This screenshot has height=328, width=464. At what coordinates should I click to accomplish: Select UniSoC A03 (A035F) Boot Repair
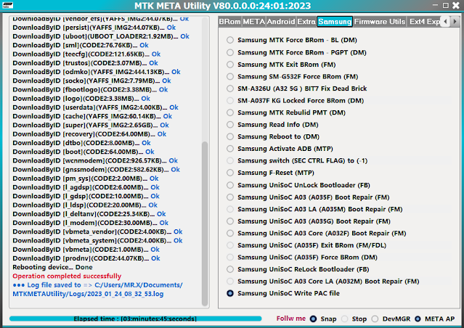[x=308, y=197]
